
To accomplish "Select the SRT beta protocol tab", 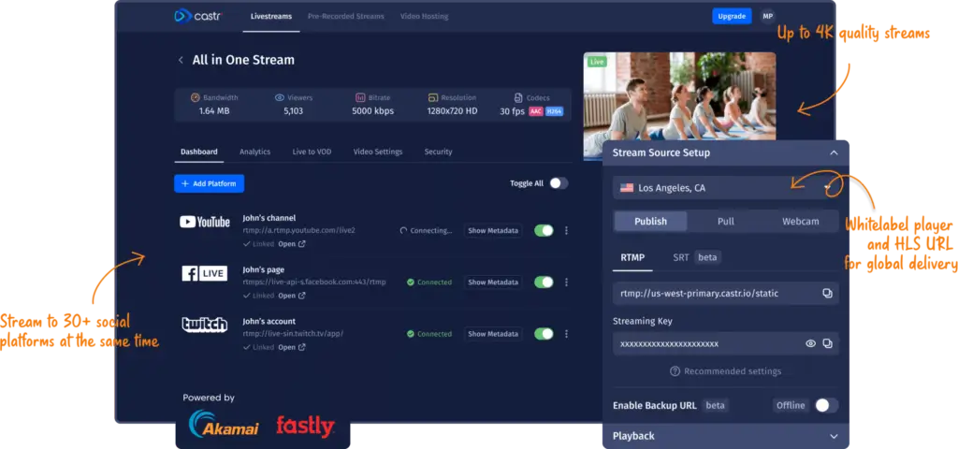I will coord(697,257).
